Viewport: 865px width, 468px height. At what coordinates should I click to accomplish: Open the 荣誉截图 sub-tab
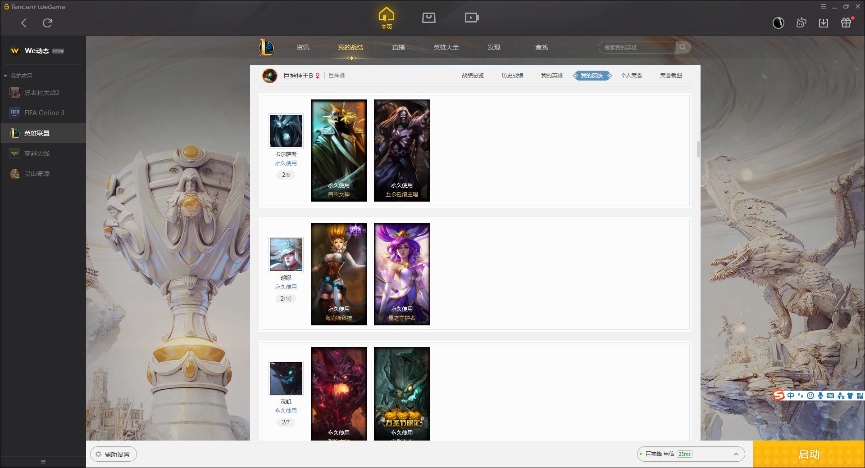point(671,76)
